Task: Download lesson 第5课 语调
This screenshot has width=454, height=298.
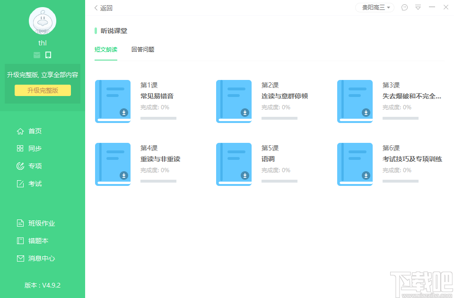Action: click(x=245, y=175)
